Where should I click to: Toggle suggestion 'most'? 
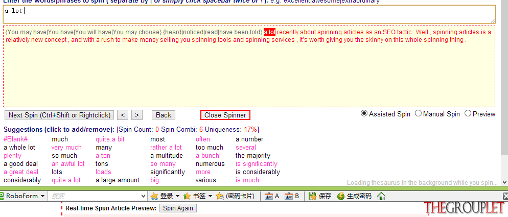(157, 139)
